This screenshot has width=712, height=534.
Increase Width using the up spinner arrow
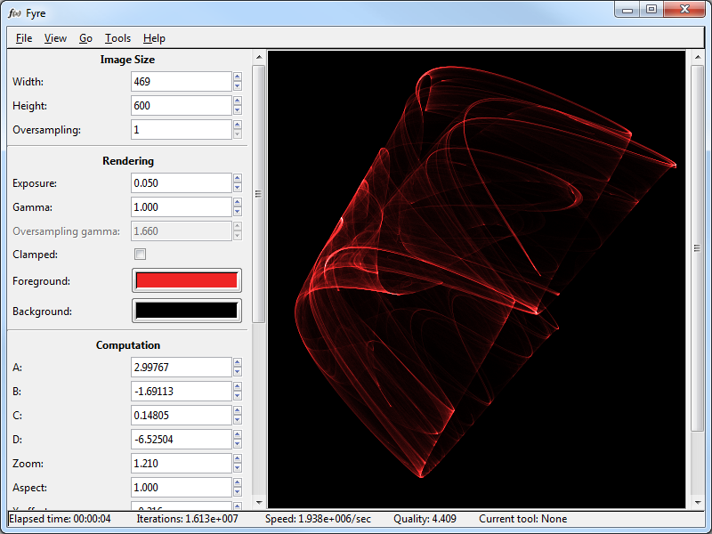(238, 77)
